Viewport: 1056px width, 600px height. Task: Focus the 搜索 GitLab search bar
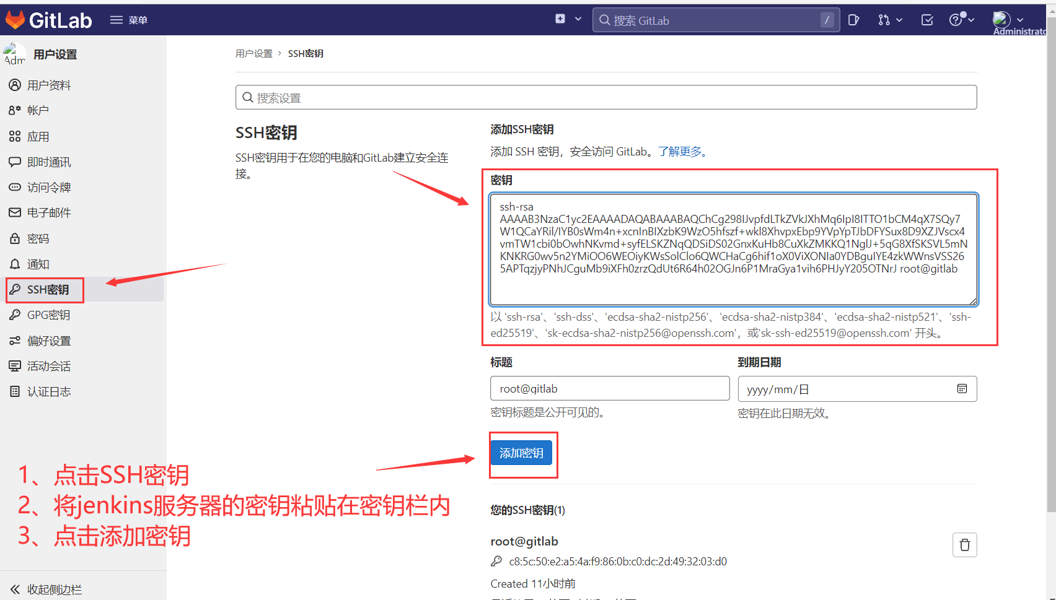tap(716, 20)
